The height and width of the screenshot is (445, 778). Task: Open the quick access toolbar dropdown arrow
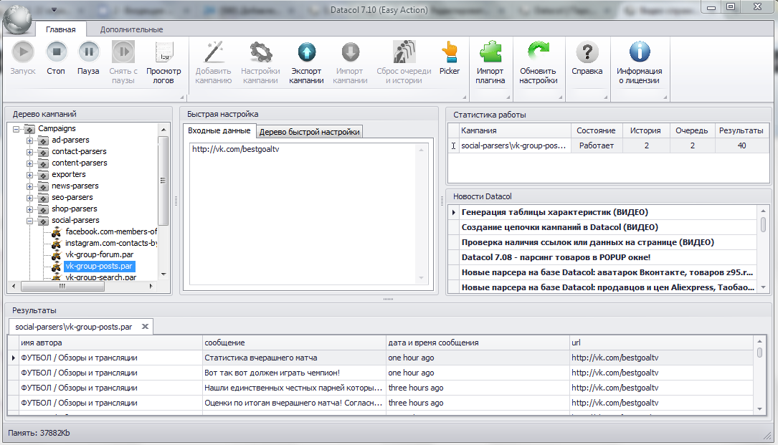(x=54, y=10)
